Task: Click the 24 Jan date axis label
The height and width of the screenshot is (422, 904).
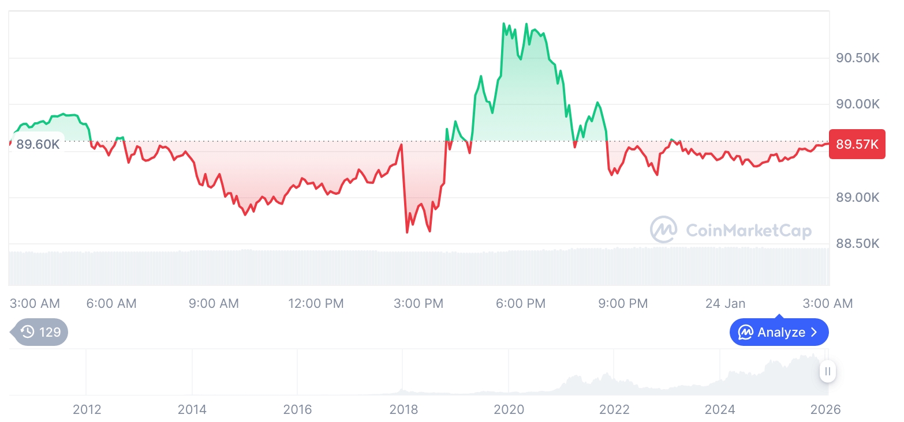Action: (725, 303)
